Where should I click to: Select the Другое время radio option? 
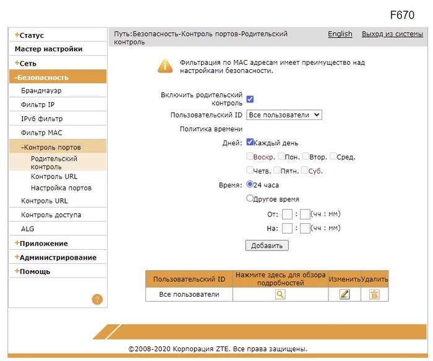pos(250,198)
